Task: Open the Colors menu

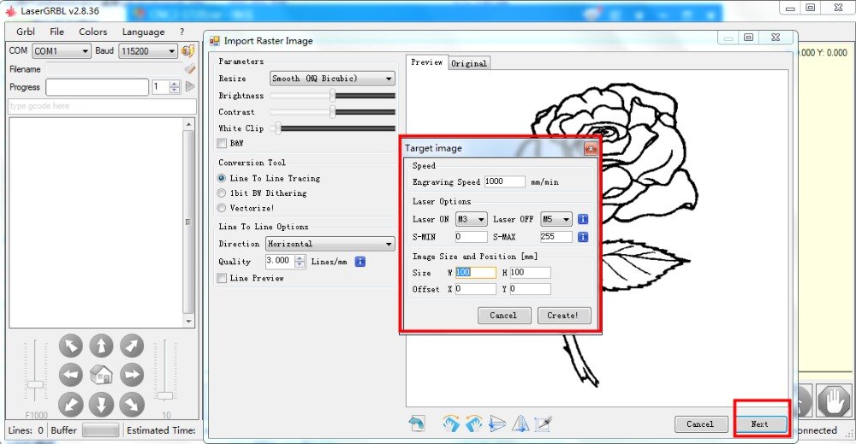Action: [92, 32]
